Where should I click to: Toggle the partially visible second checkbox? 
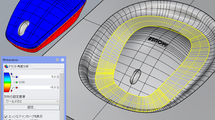(6, 120)
